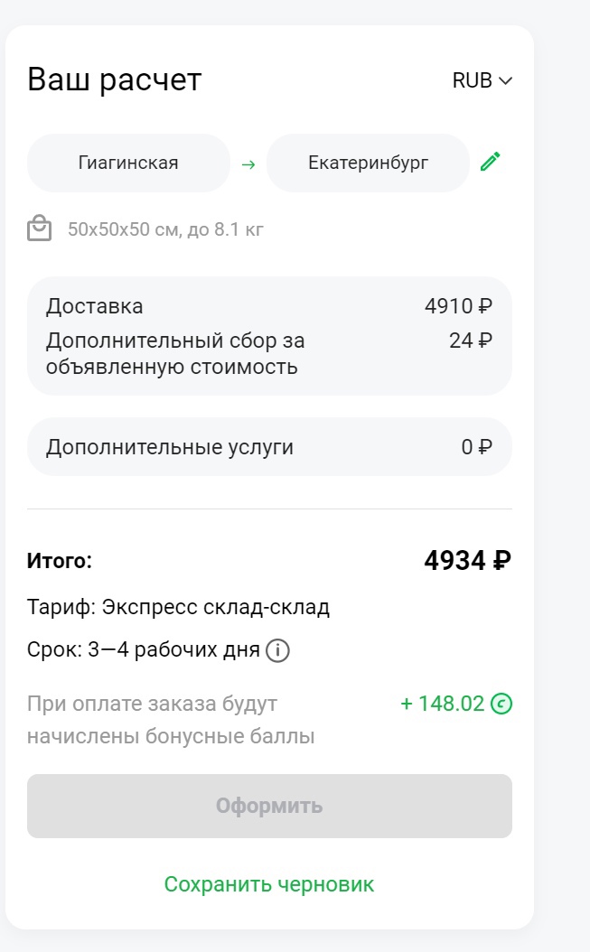Click the total amount 4934 ₽
This screenshot has height=952, width=590.
pyautogui.click(x=467, y=561)
